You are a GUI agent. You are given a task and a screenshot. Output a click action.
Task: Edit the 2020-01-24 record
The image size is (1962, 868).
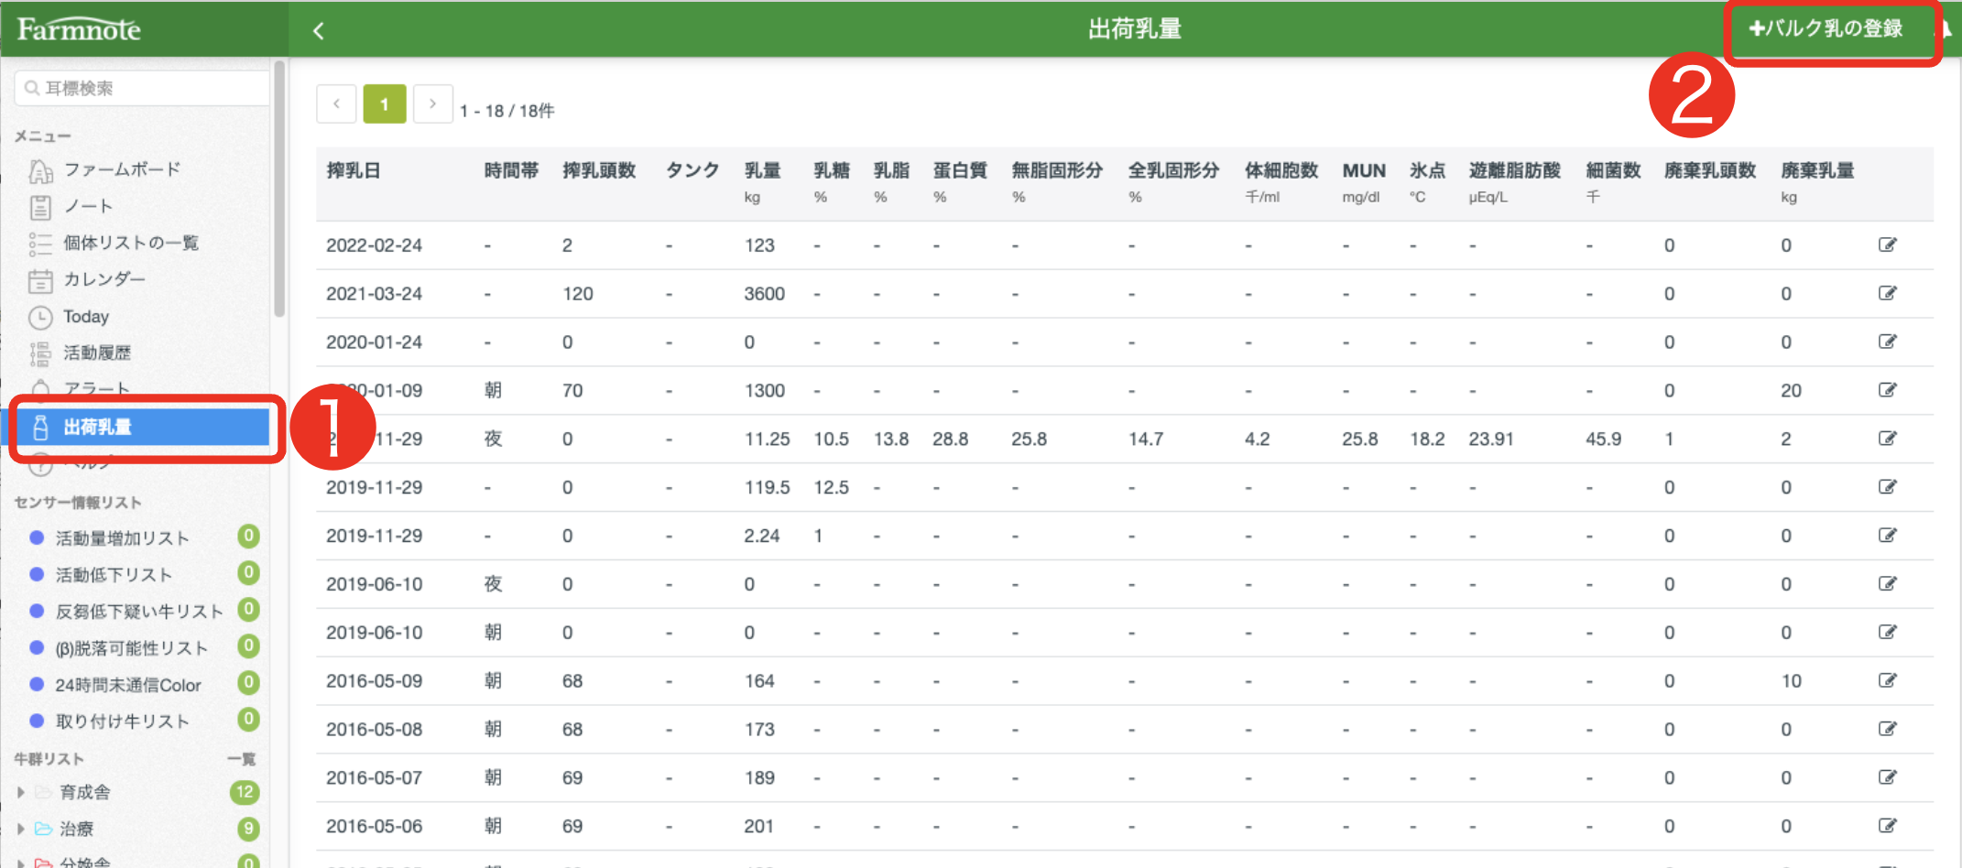pos(1887,342)
